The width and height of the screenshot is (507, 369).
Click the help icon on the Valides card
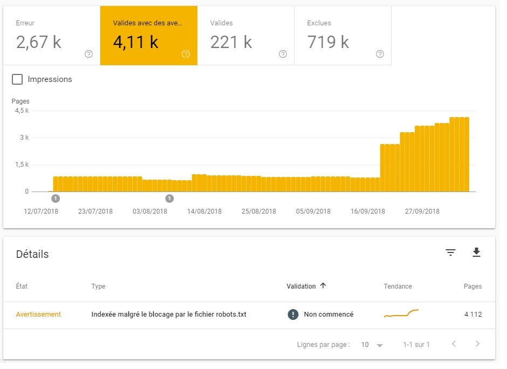[x=282, y=54]
